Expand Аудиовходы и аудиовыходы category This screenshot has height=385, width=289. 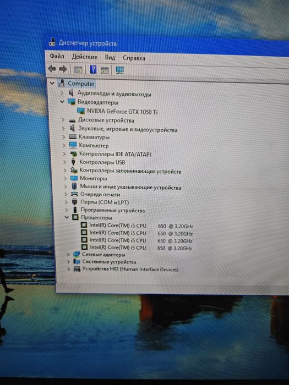tap(62, 93)
